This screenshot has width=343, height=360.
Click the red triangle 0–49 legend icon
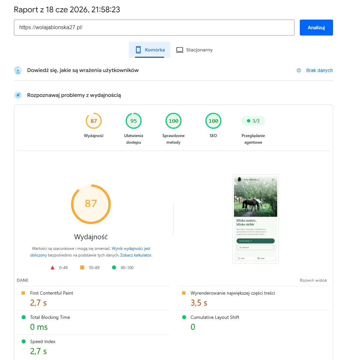click(x=53, y=267)
